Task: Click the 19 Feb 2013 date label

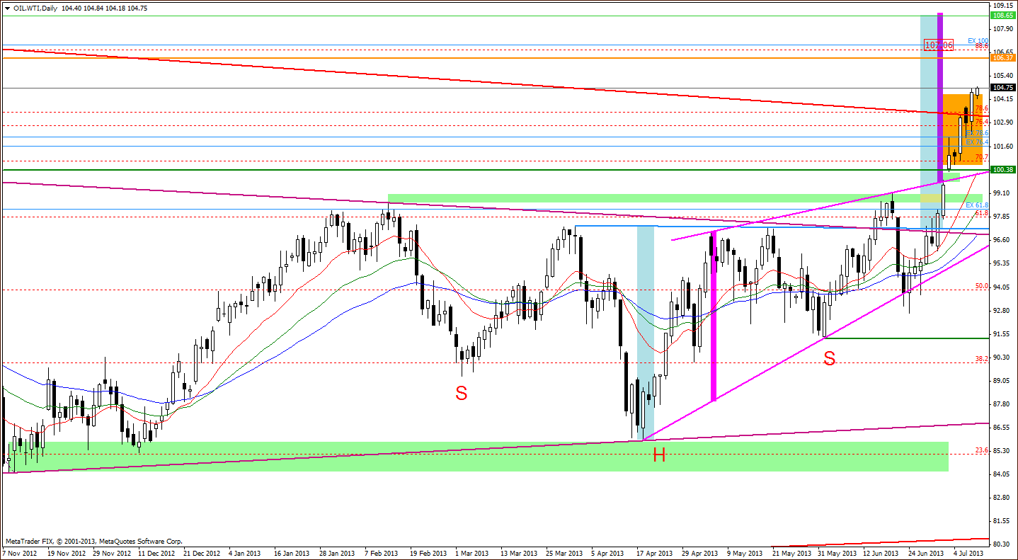Action: [x=428, y=553]
